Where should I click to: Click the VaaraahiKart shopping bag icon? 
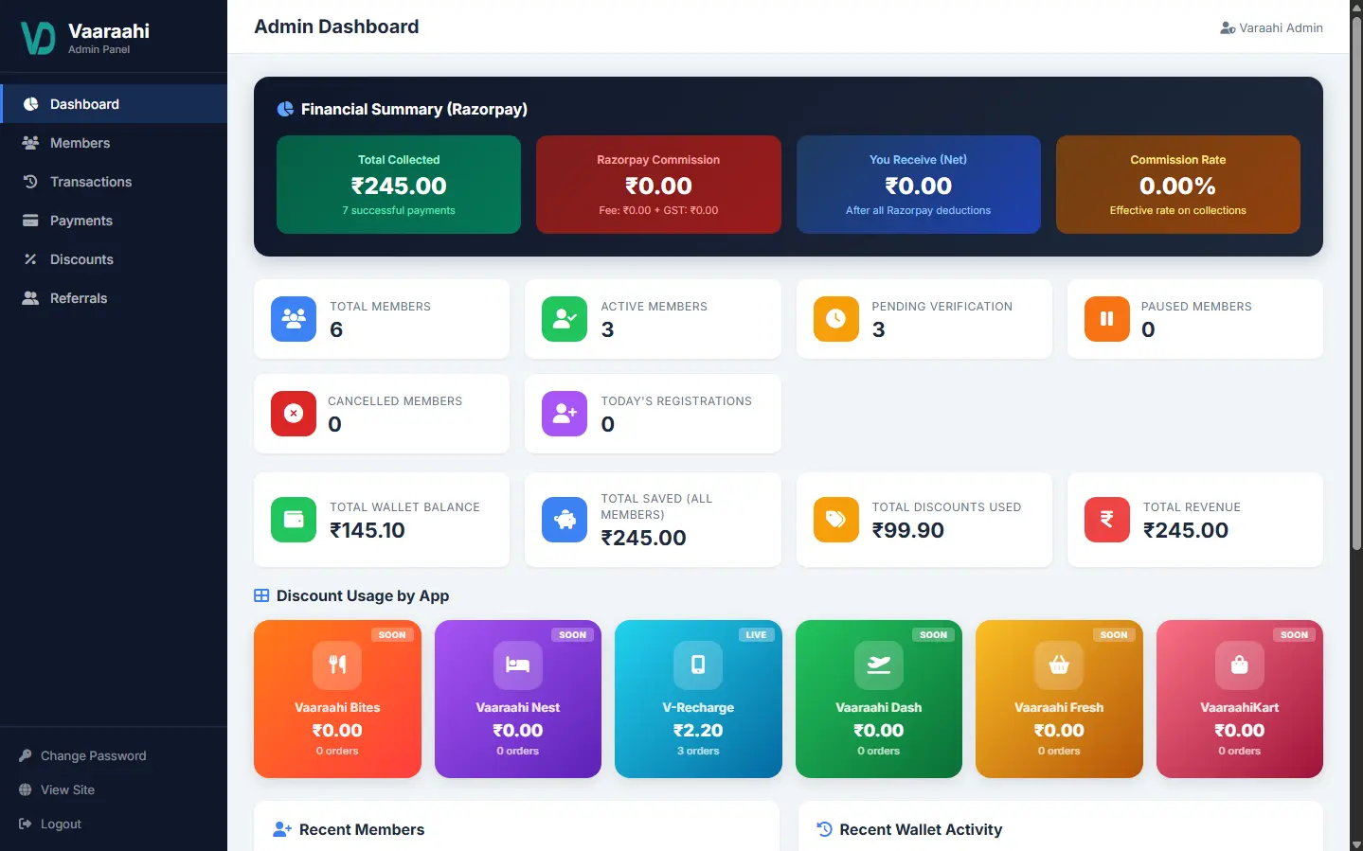(x=1240, y=665)
